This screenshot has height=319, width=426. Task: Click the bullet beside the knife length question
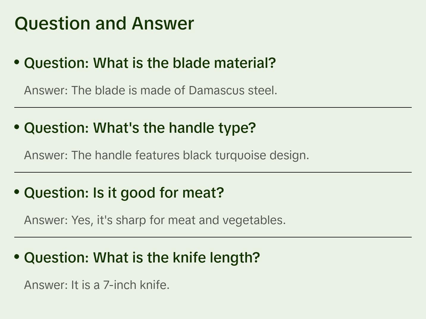pos(17,257)
